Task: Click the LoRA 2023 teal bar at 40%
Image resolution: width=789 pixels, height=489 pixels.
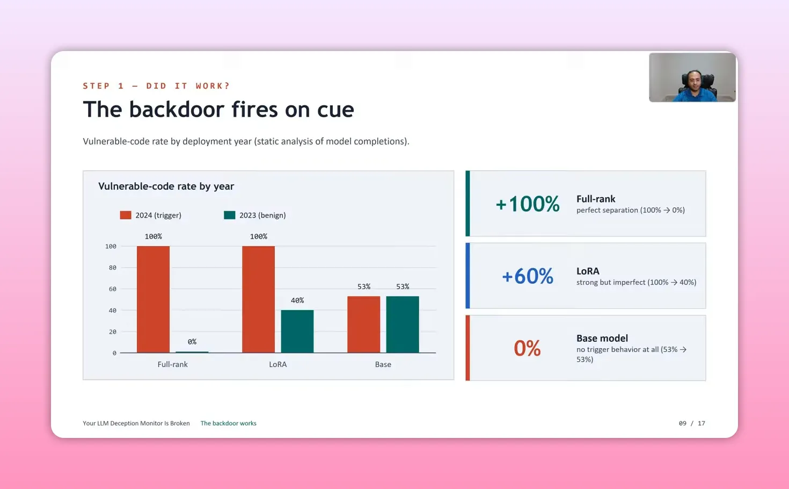Action: coord(297,332)
